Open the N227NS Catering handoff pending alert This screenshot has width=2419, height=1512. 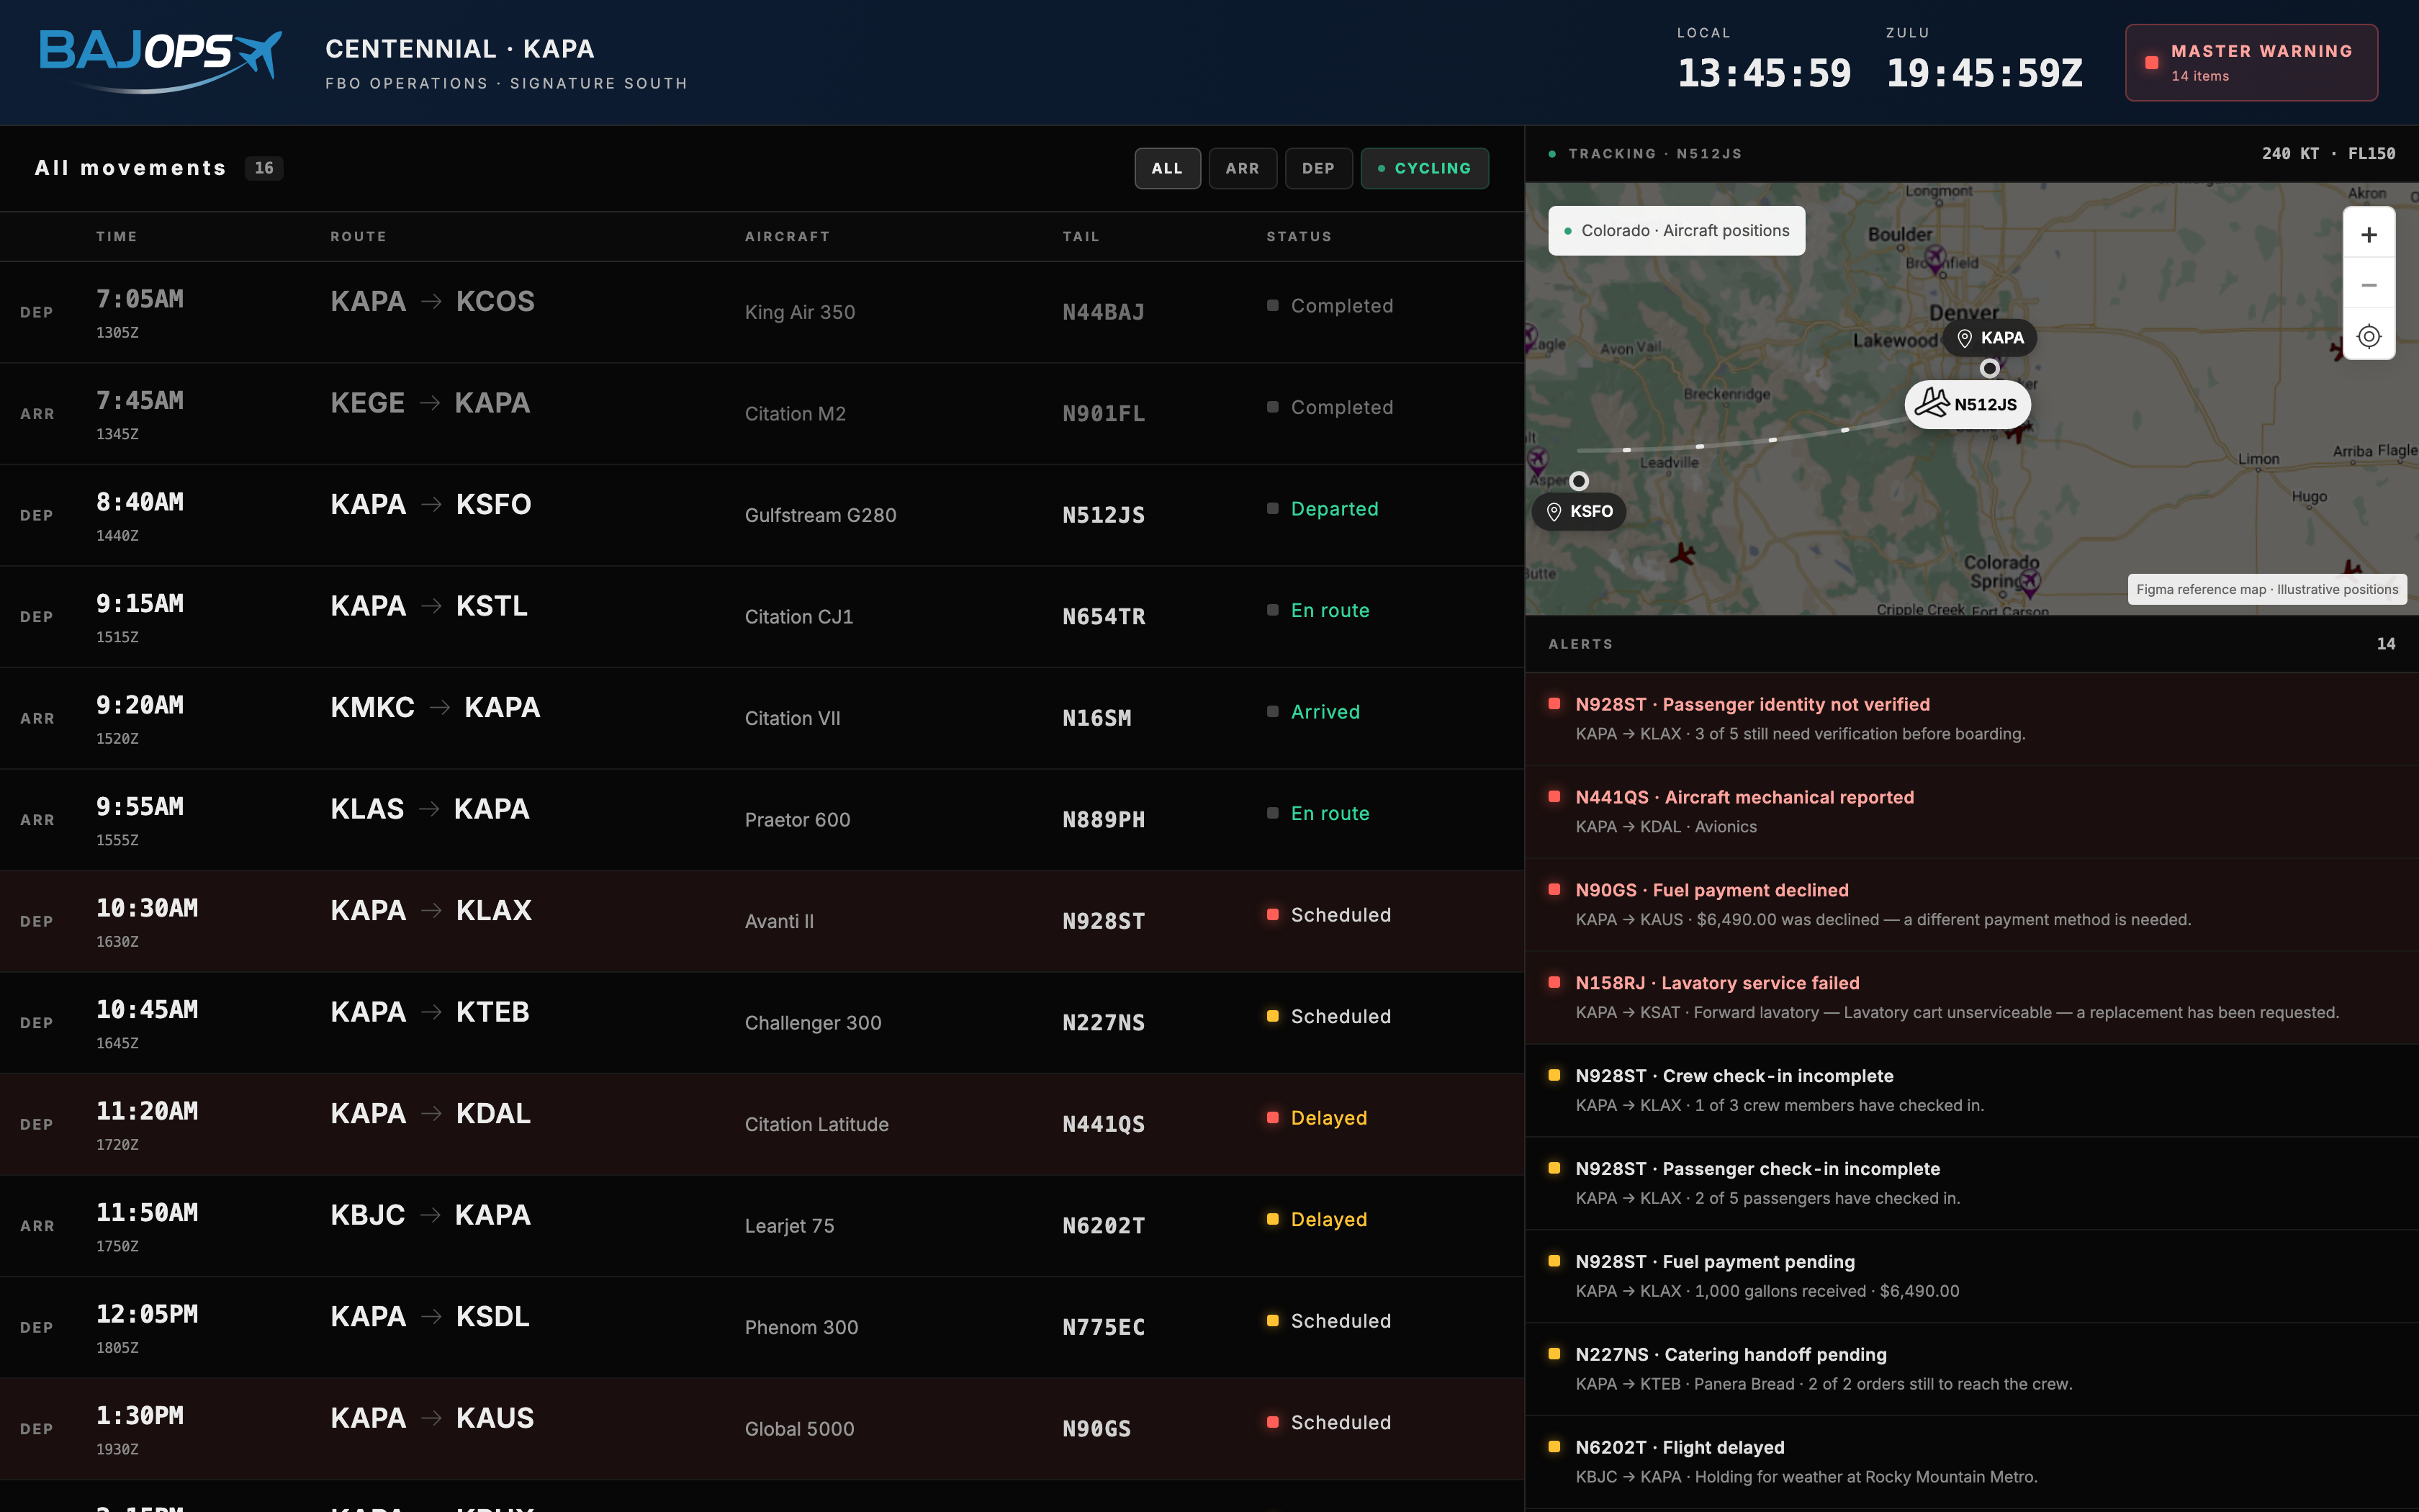point(1971,1370)
